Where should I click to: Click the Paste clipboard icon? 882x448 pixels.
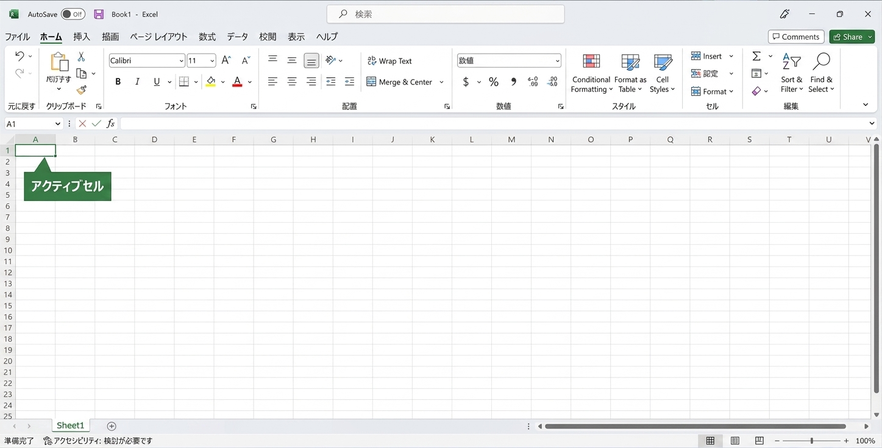(x=59, y=63)
